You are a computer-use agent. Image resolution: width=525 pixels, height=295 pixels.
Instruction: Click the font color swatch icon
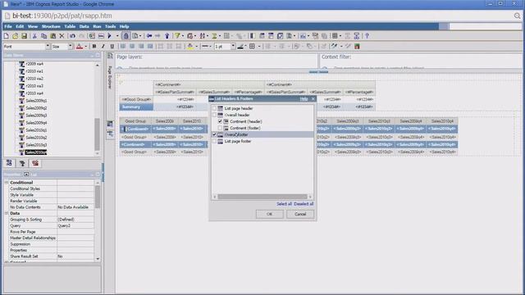pos(80,47)
